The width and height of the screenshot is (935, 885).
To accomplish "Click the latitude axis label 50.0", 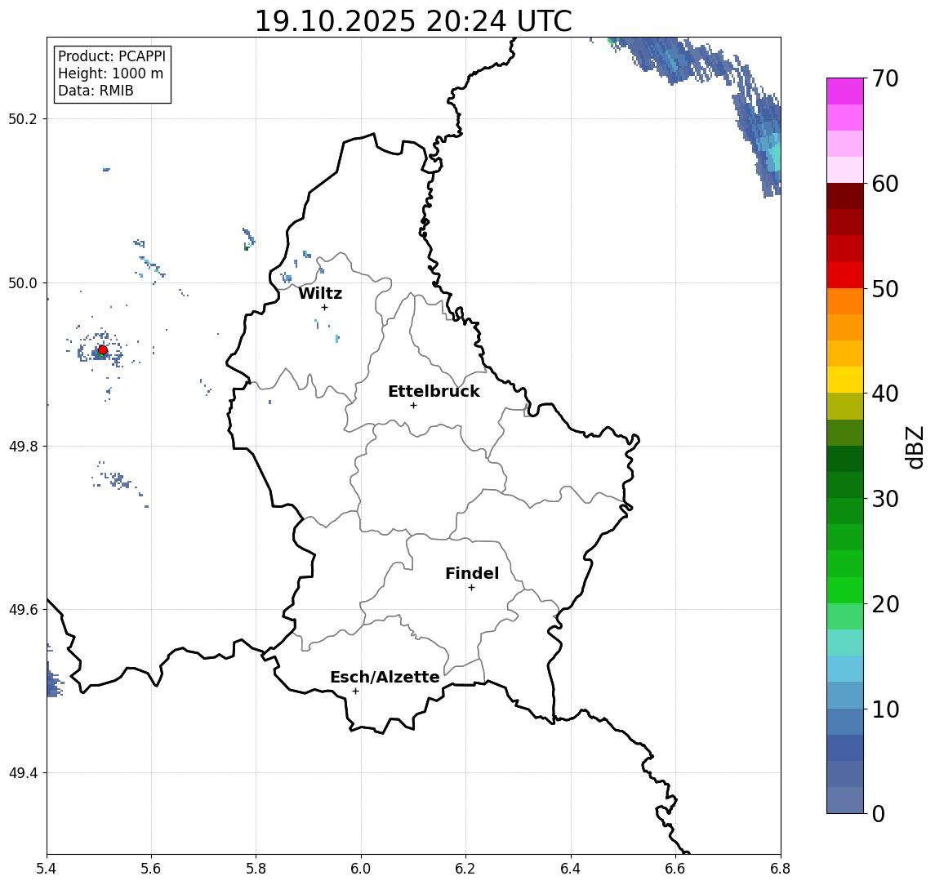I will tap(23, 282).
